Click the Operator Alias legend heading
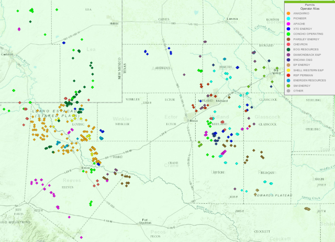This screenshot has height=242, width=335. [x=310, y=9]
